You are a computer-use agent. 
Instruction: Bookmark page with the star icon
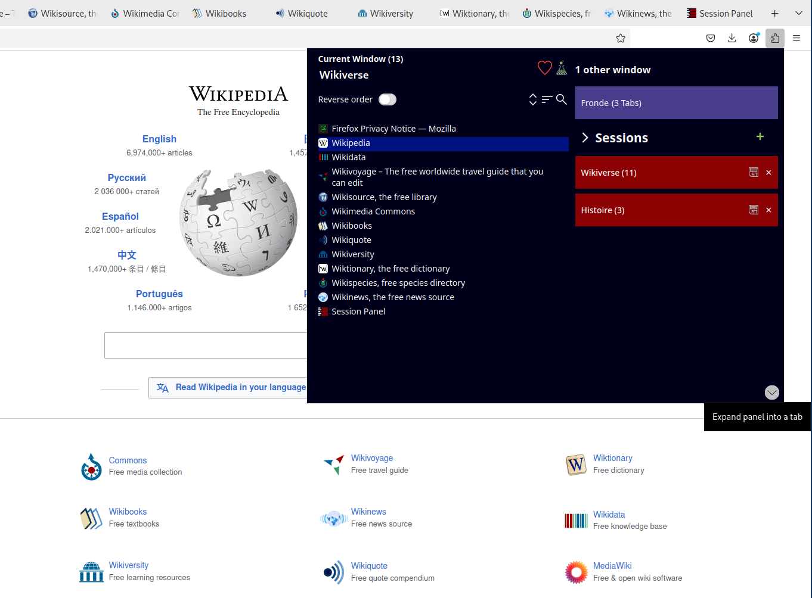(621, 38)
